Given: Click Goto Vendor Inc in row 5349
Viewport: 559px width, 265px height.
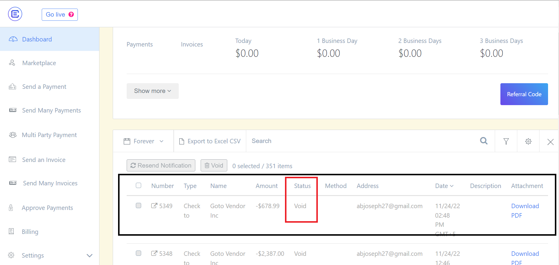Looking at the screenshot, I should coord(228,211).
